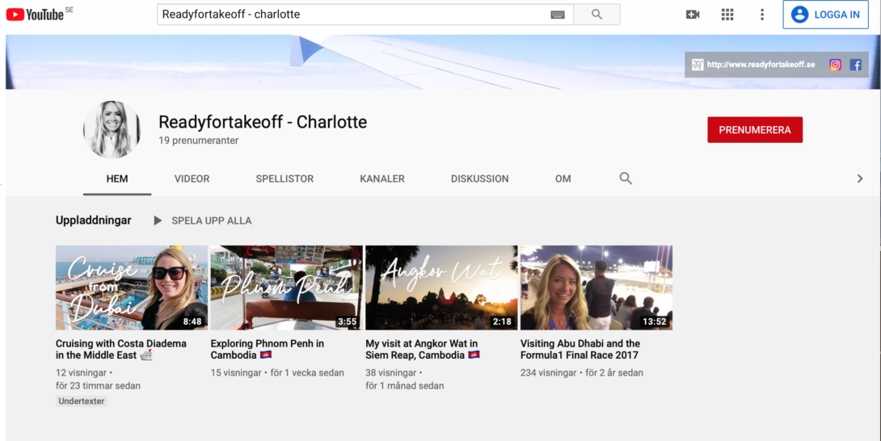Click title Visiting Abu Dhabi and the Formula1

pos(580,349)
